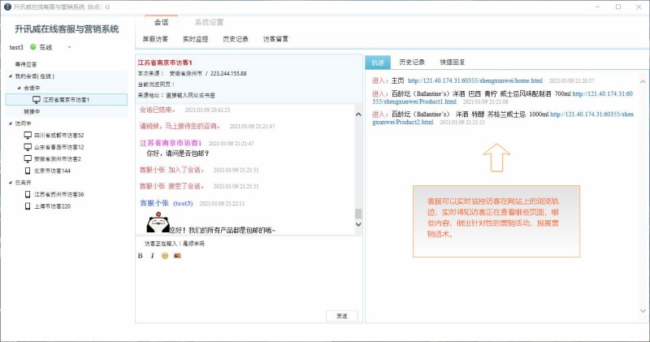The height and width of the screenshot is (342, 650).
Task: Select the 轨迹 tab
Action: (x=378, y=63)
